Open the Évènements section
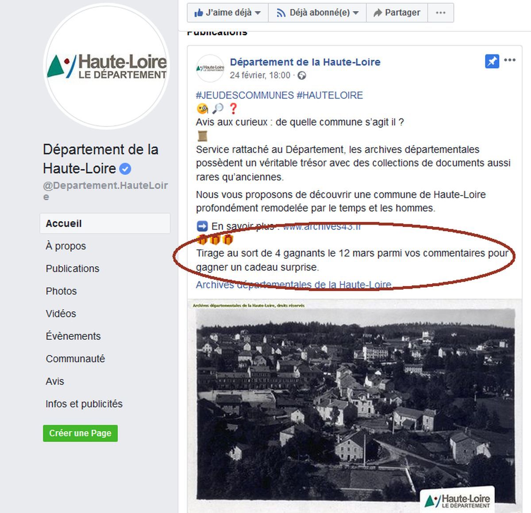Screen dimensions: 531x513 click(x=73, y=336)
